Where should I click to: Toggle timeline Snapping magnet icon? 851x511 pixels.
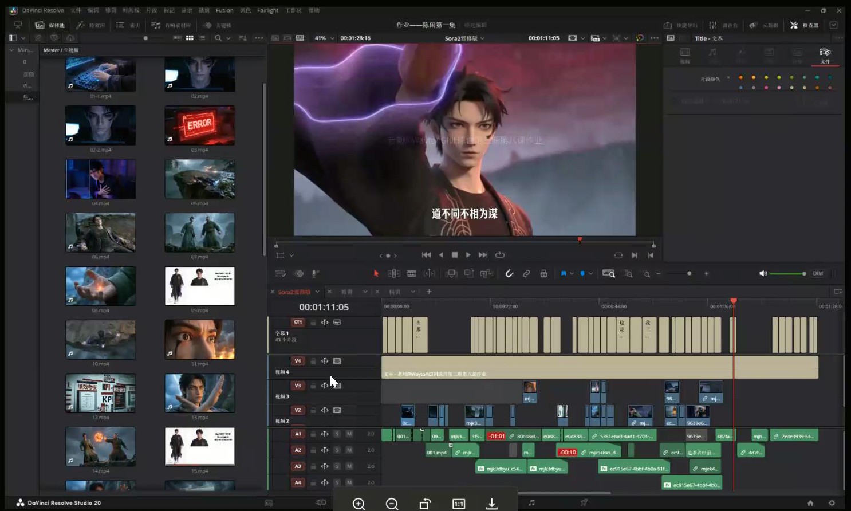click(x=509, y=274)
